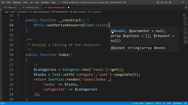Viewport: 188px width, 105px height.
Task: Click 'app' breadcrumb segment
Action: coord(6,12)
